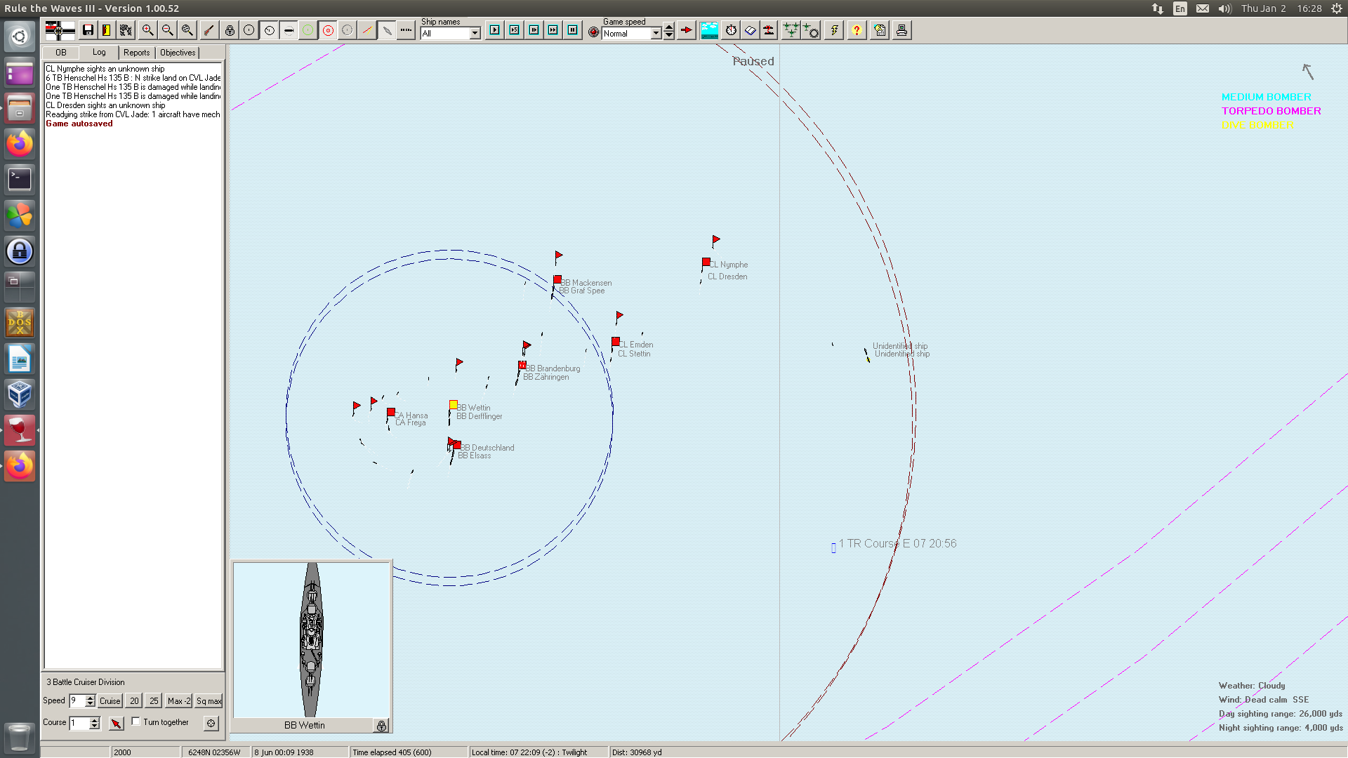Click the stopwatch icon in the toolbar
The height and width of the screenshot is (758, 1348).
pos(731,30)
